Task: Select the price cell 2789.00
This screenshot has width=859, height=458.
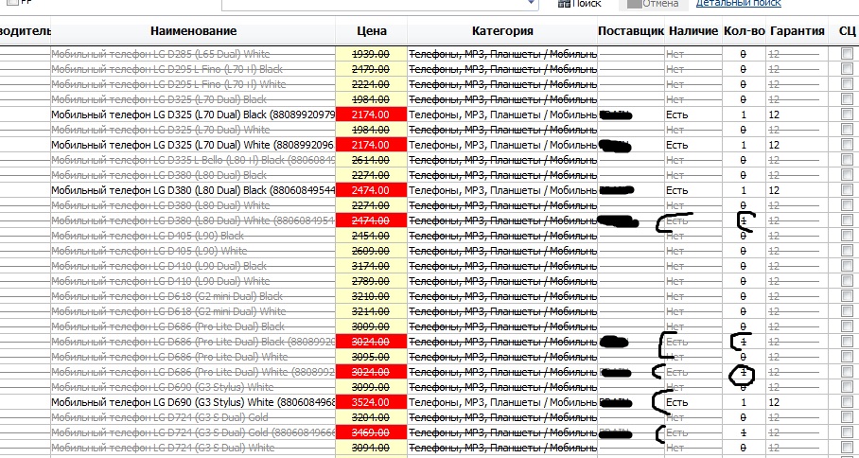Action: 372,280
